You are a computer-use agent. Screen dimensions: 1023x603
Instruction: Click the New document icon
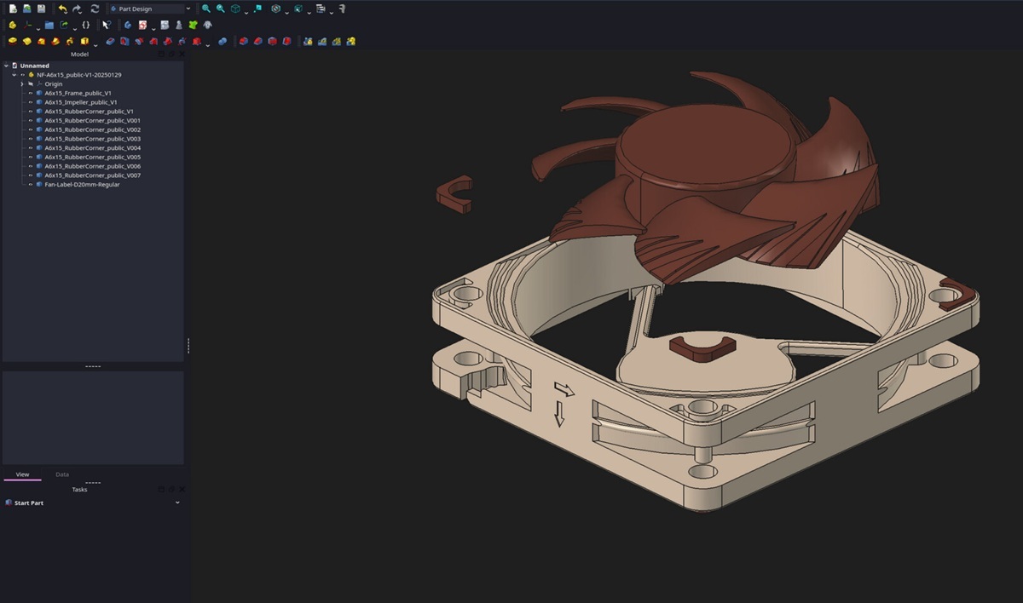(12, 9)
